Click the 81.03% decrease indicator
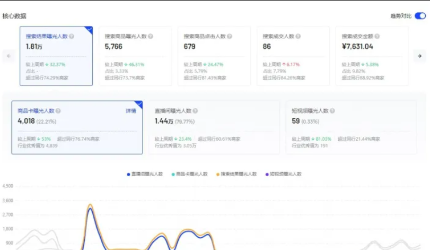Image resolution: width=430 pixels, height=250 pixels. pyautogui.click(x=321, y=139)
